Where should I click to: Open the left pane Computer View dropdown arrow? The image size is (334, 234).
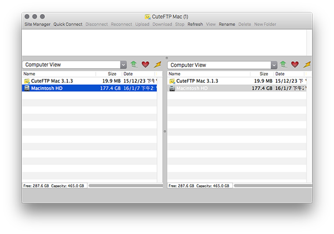124,64
